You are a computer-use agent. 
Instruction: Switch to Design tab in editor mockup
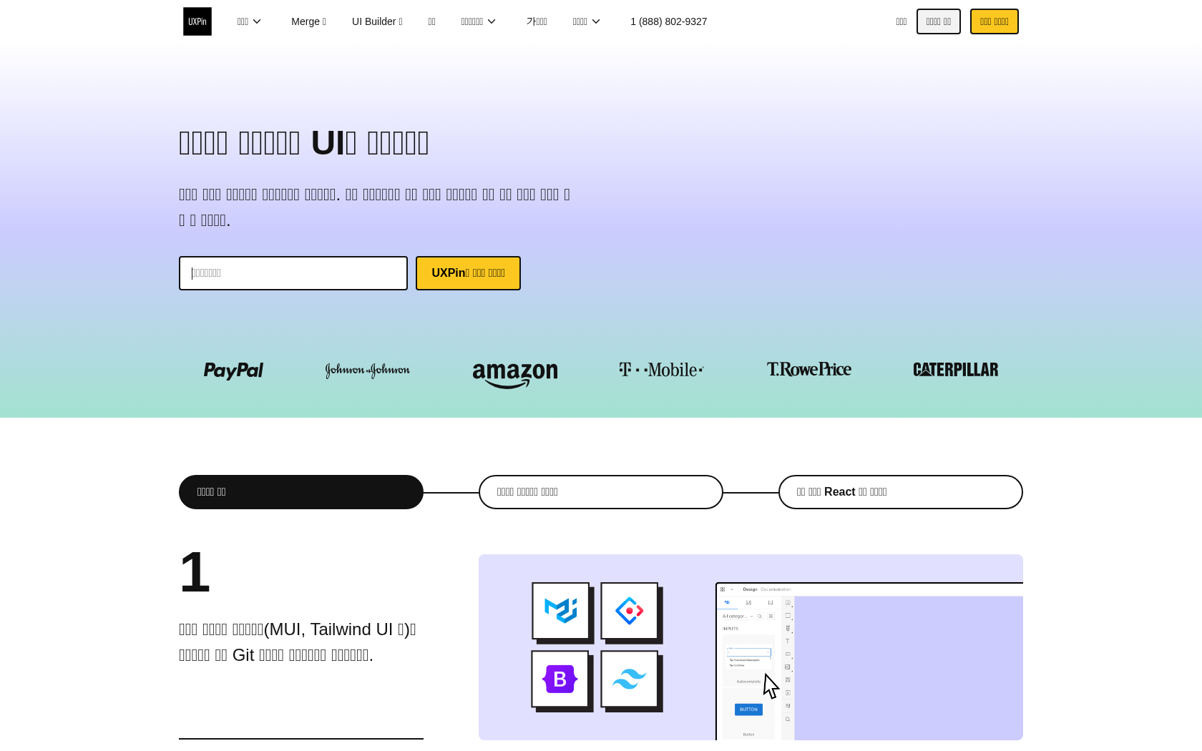pos(750,589)
